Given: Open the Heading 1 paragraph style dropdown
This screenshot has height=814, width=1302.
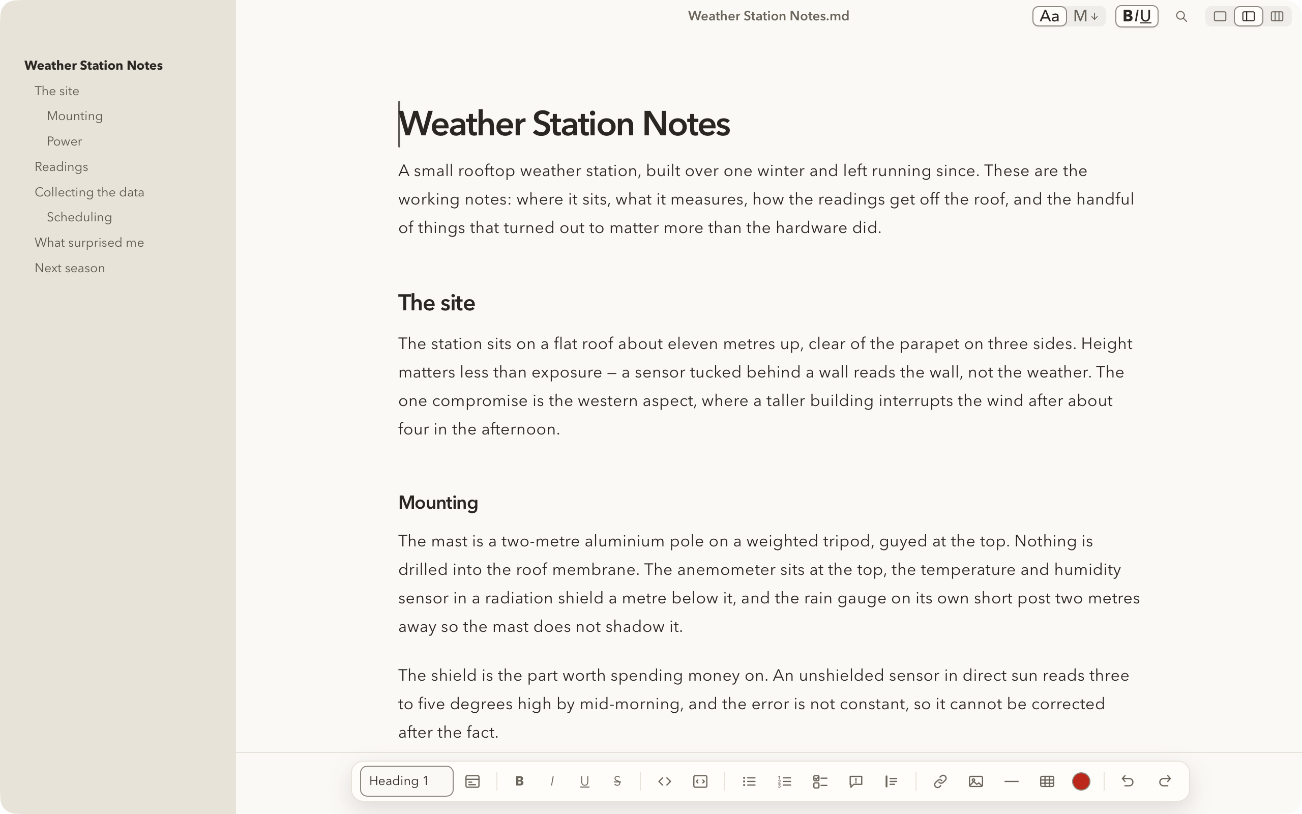Looking at the screenshot, I should click(406, 780).
